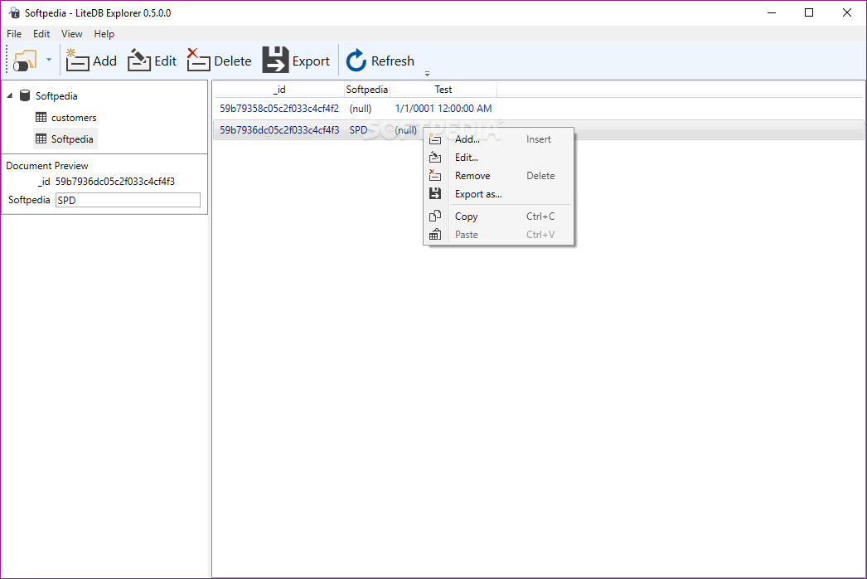The height and width of the screenshot is (579, 867).
Task: Open the toolbar overflow options arrow
Action: 428,73
